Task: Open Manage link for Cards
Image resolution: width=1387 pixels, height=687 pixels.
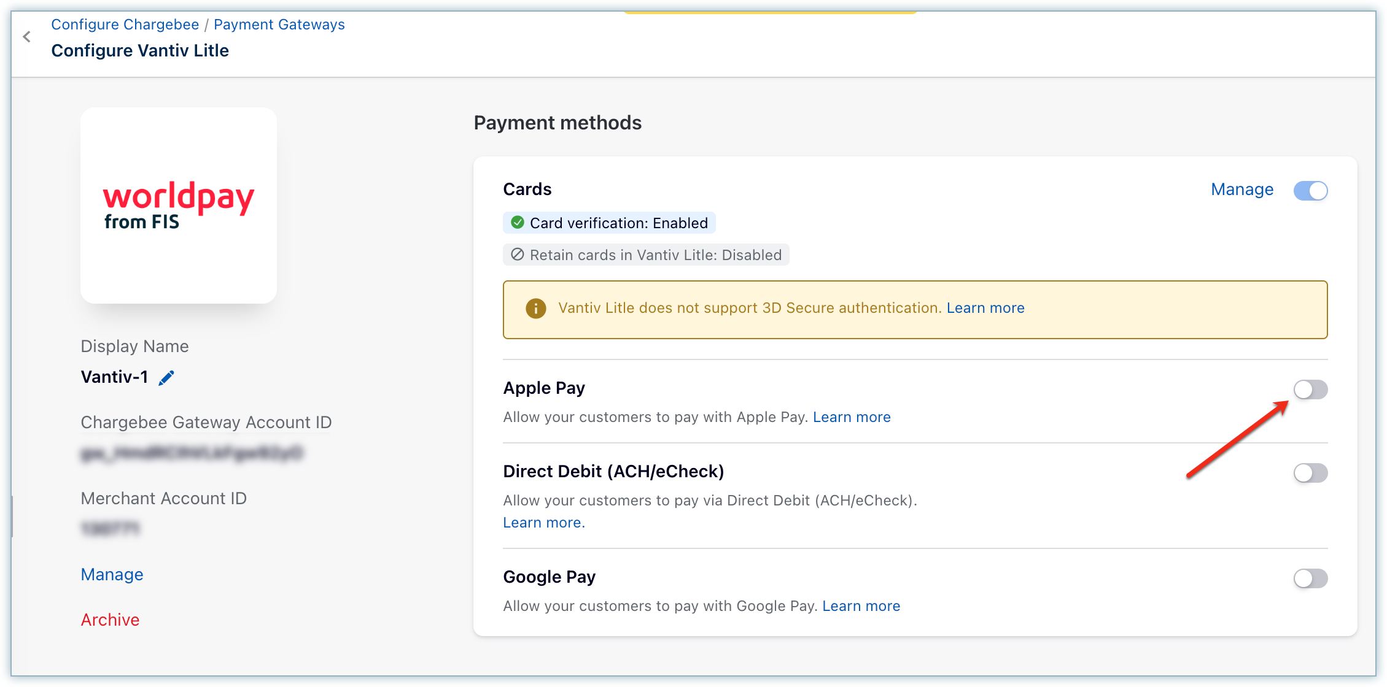Action: point(1242,190)
